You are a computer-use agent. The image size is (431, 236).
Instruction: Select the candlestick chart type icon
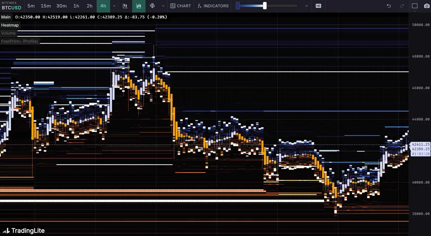pos(125,6)
